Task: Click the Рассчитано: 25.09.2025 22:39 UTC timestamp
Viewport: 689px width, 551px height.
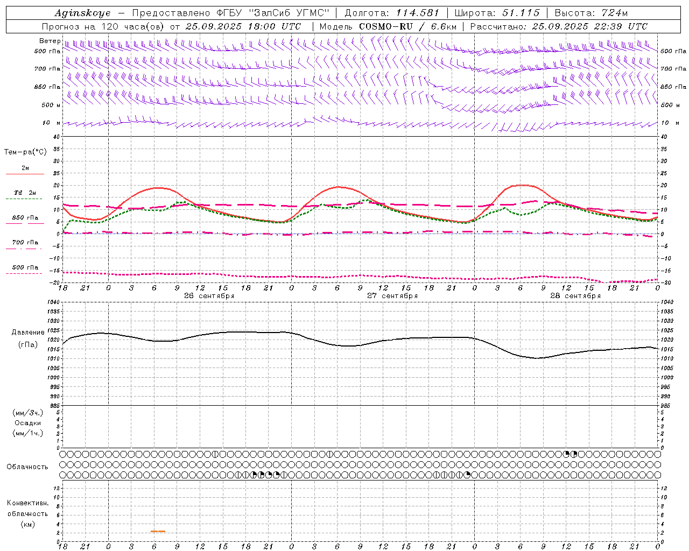Action: [559, 26]
